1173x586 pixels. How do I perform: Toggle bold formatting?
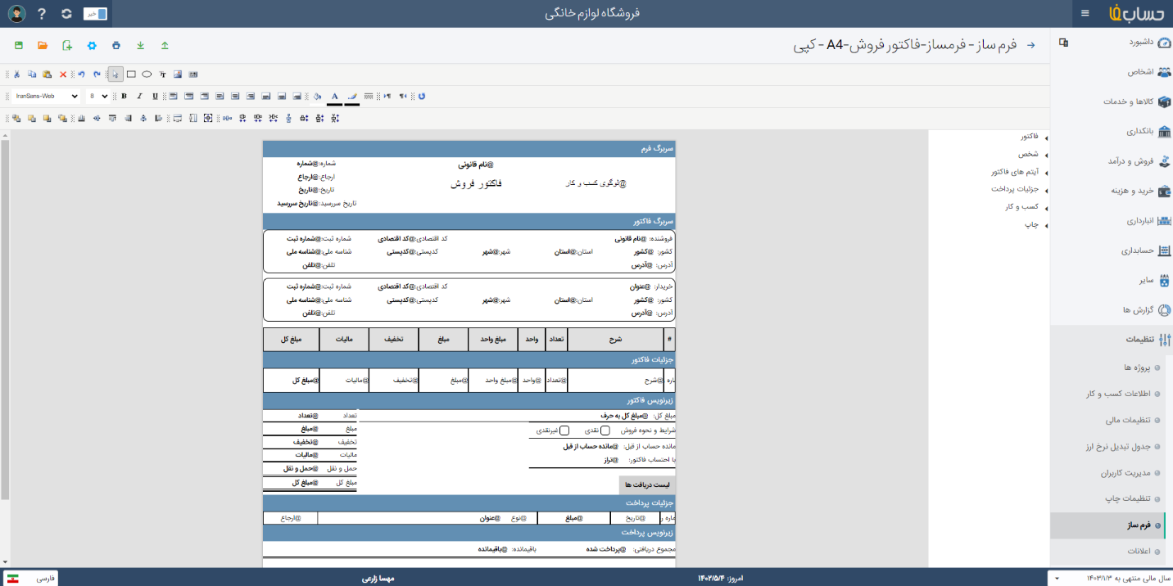coord(124,97)
